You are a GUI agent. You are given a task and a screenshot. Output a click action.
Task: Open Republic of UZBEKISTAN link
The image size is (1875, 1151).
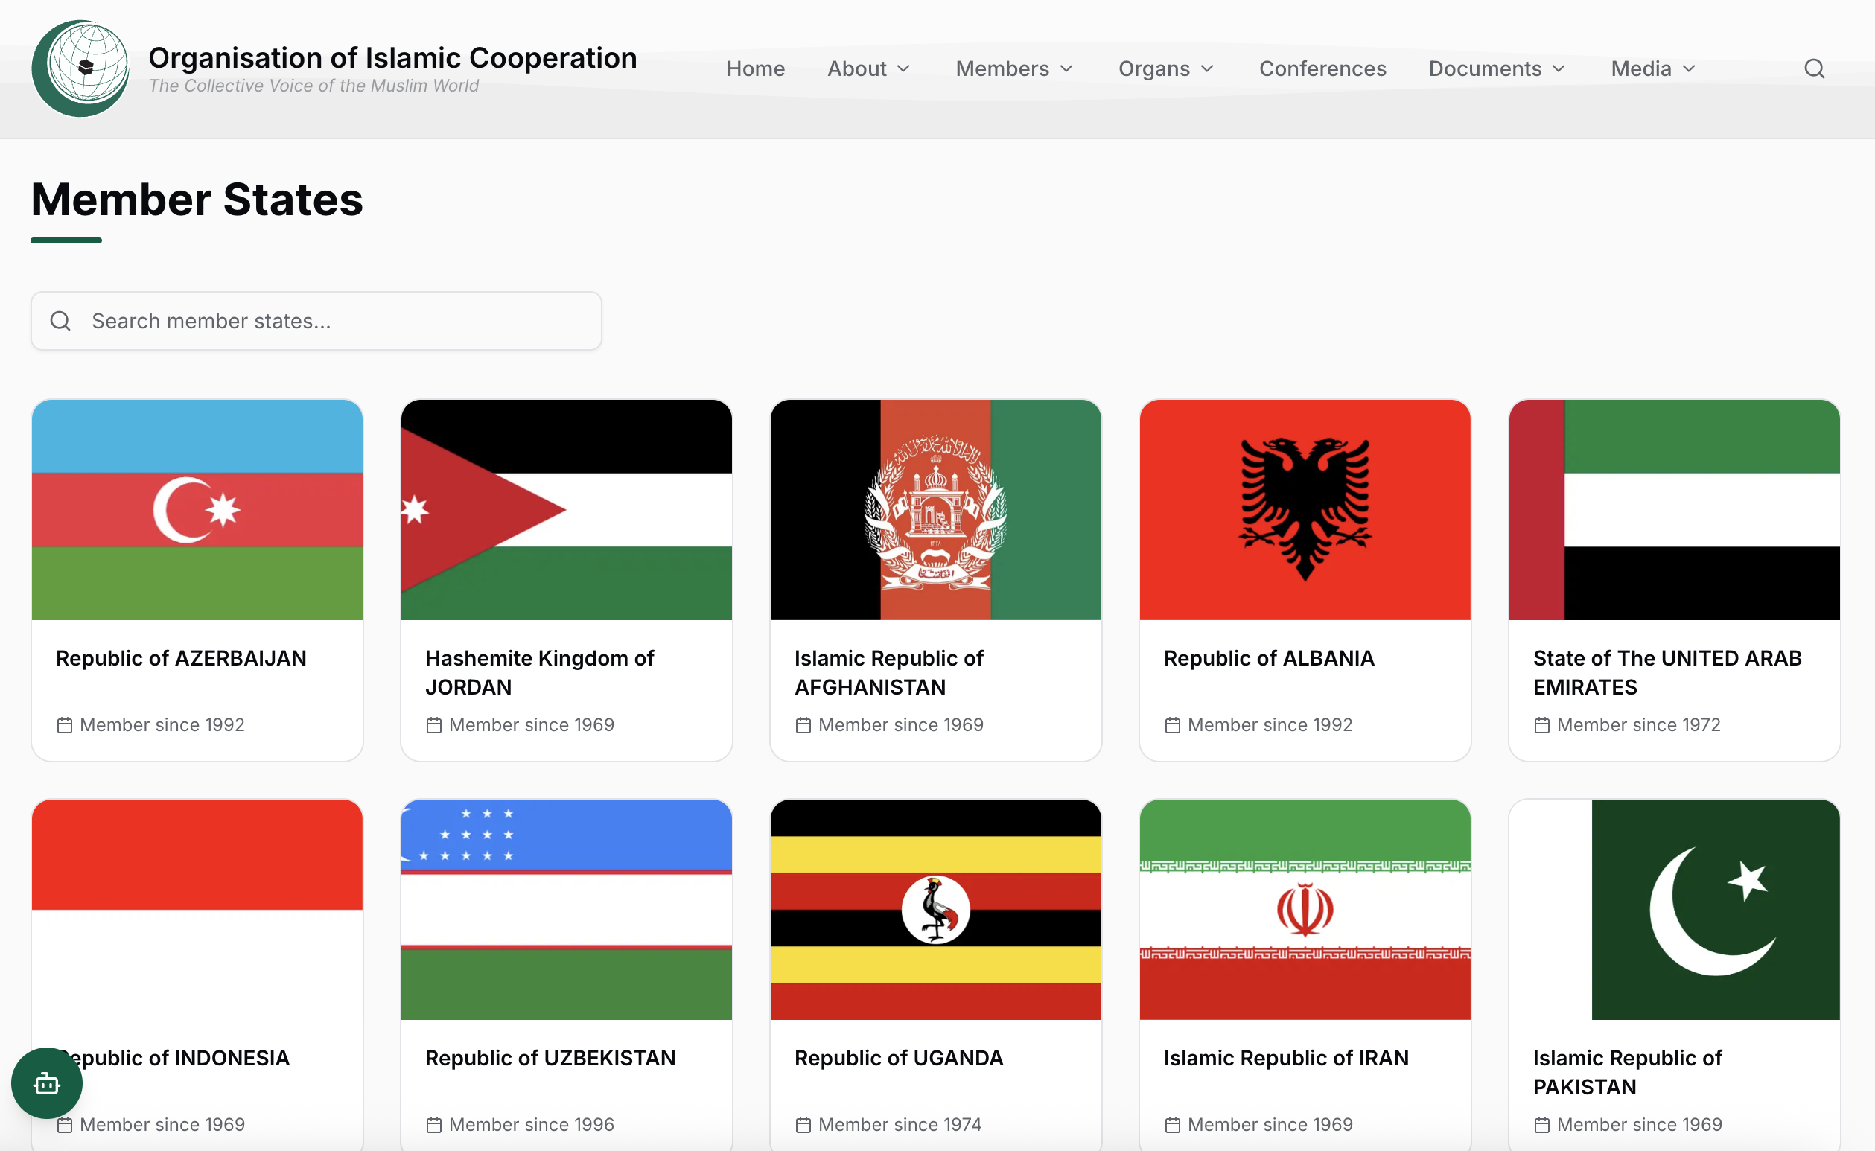(x=550, y=1058)
